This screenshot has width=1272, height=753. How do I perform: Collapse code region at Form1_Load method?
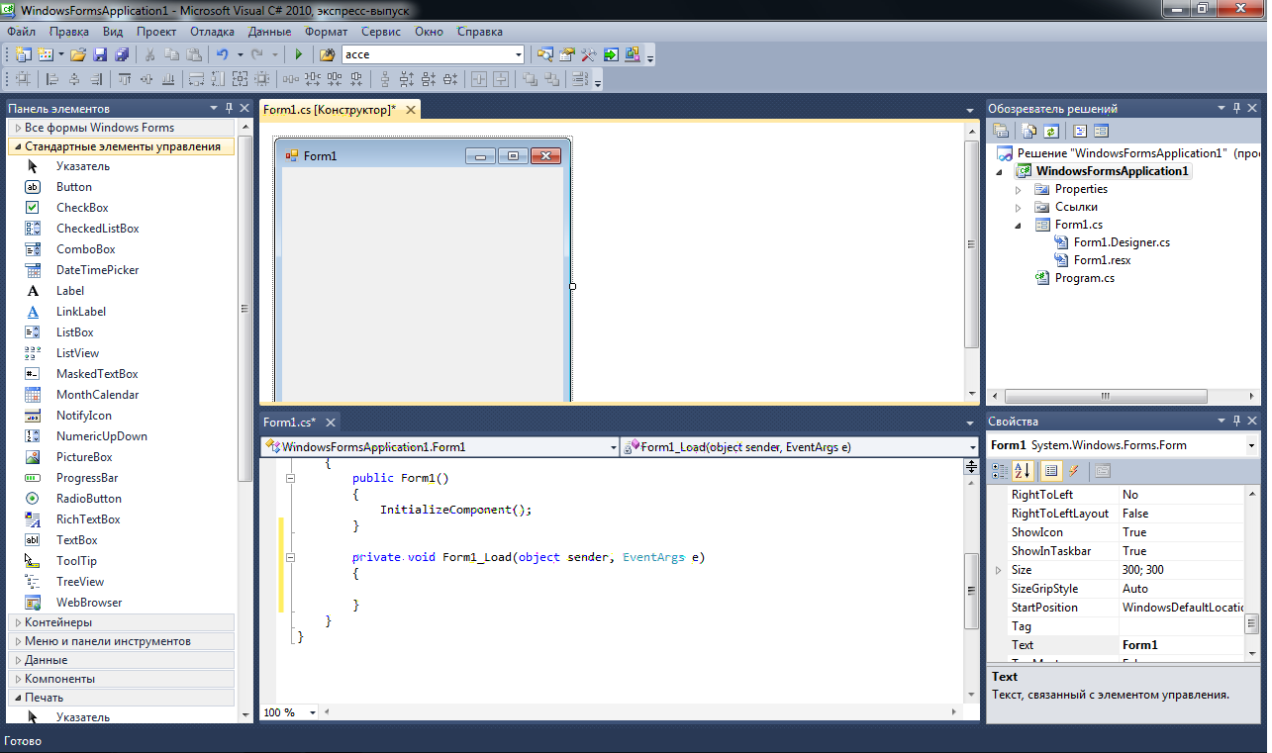point(291,557)
